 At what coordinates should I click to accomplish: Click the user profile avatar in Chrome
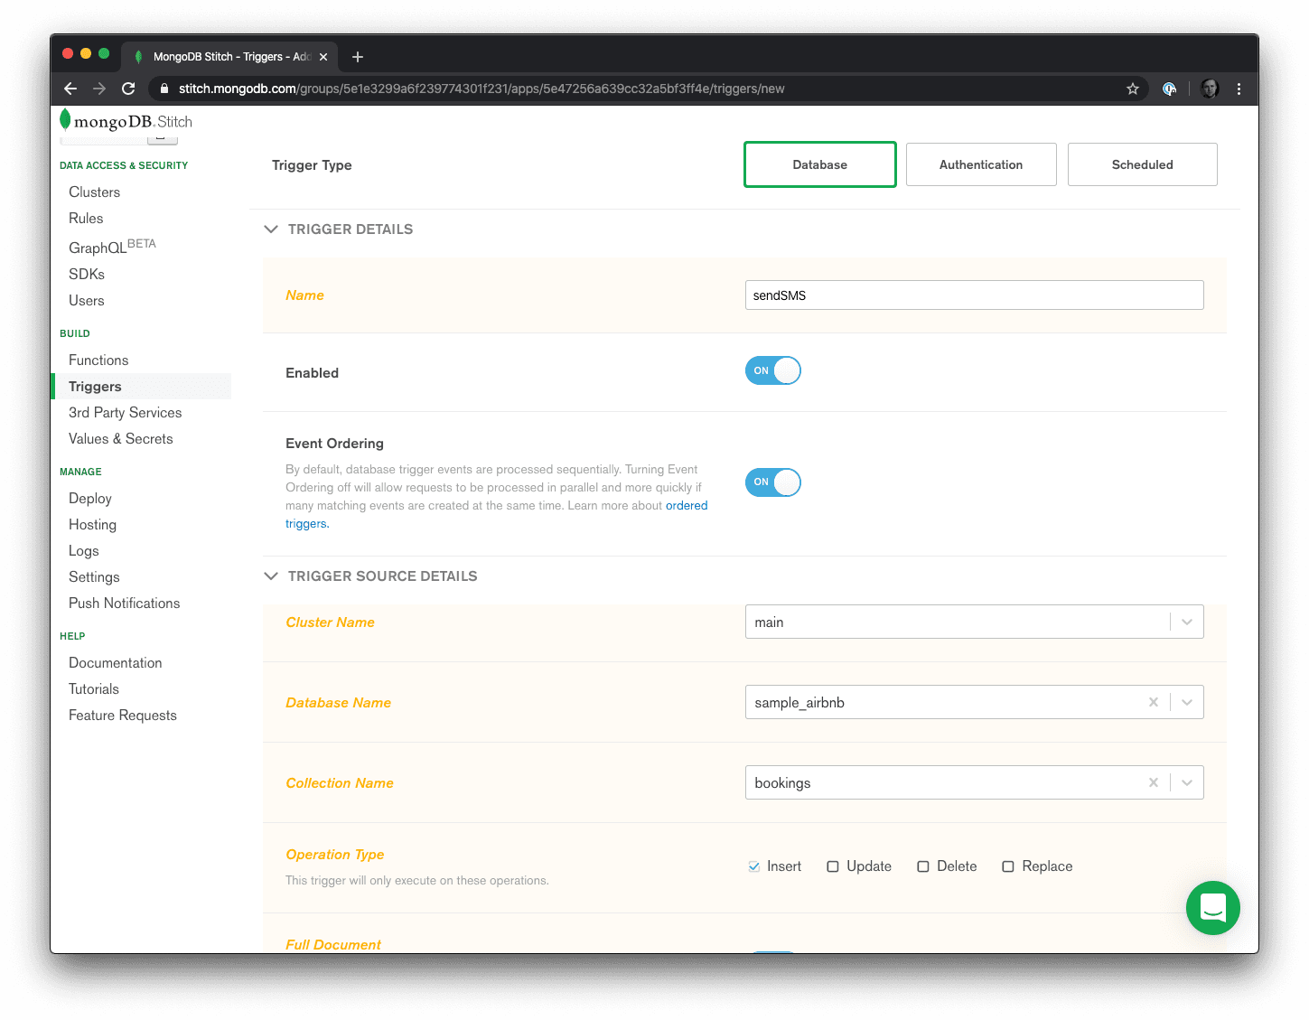coord(1210,89)
